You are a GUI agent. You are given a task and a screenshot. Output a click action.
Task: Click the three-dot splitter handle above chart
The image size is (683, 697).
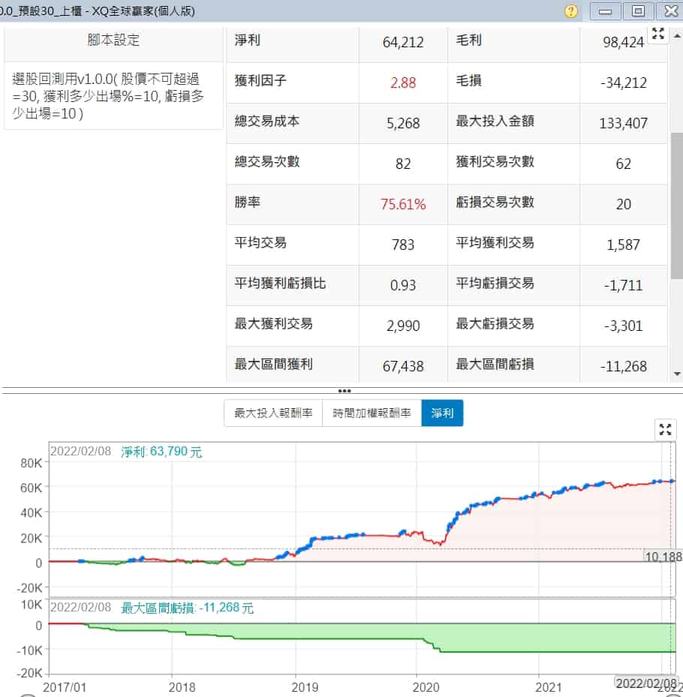345,391
